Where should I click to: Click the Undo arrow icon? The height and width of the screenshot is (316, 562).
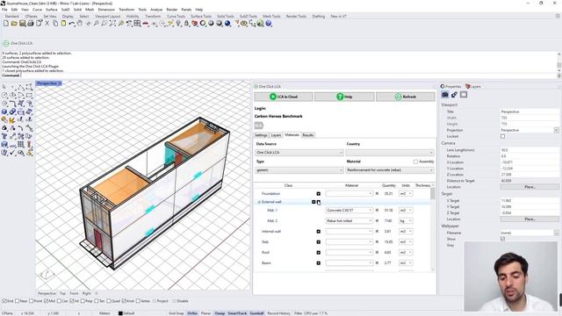coord(72,24)
